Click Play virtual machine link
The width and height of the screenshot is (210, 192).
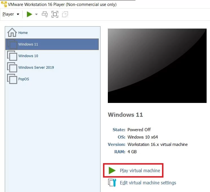coord(140,171)
